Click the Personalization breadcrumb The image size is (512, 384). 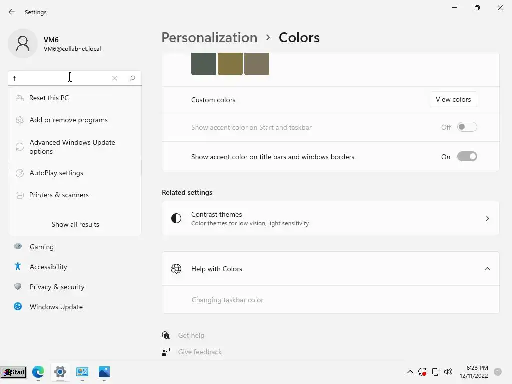[x=209, y=38]
